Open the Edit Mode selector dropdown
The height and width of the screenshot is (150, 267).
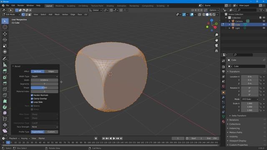click(11, 15)
